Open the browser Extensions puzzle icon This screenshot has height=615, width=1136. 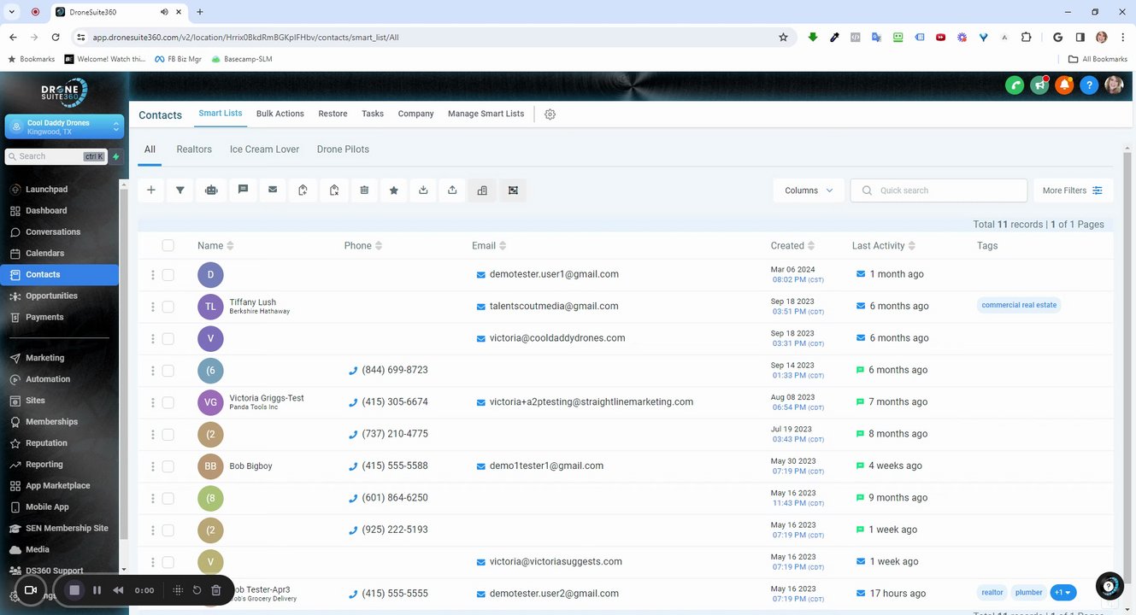[x=1027, y=38]
